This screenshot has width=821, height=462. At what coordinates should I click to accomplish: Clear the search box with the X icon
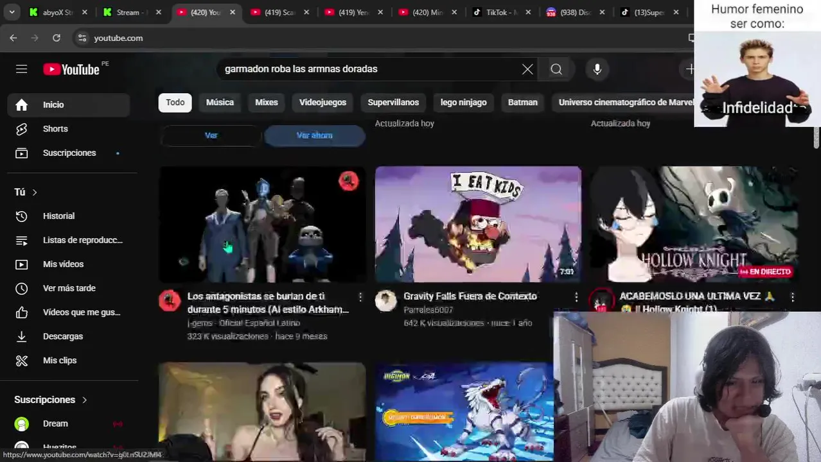coord(527,69)
